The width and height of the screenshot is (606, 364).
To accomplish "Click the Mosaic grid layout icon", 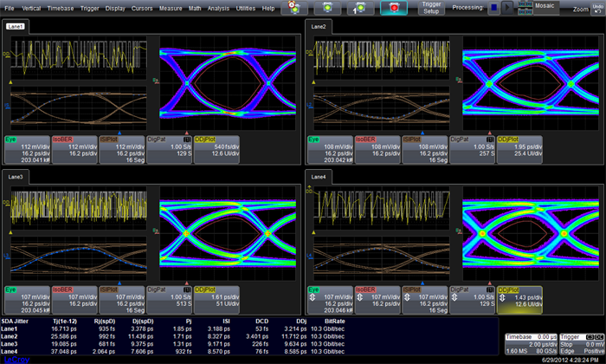I will pos(525,8).
